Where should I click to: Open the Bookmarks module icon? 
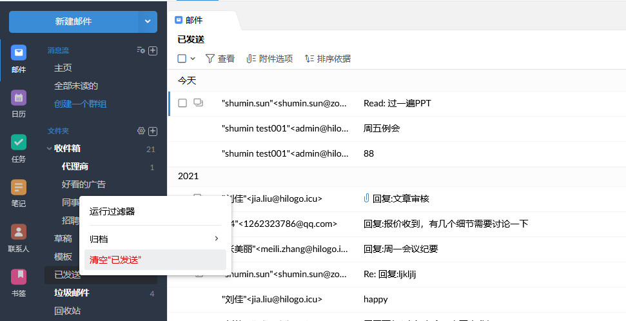[x=19, y=277]
